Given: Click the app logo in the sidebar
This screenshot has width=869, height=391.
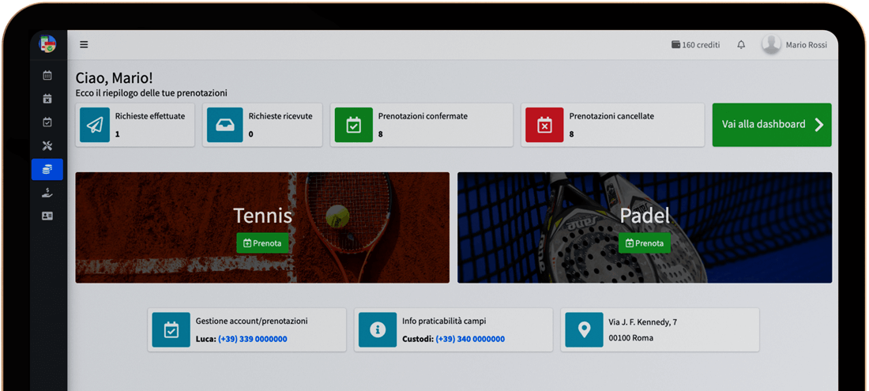Looking at the screenshot, I should click(x=47, y=43).
